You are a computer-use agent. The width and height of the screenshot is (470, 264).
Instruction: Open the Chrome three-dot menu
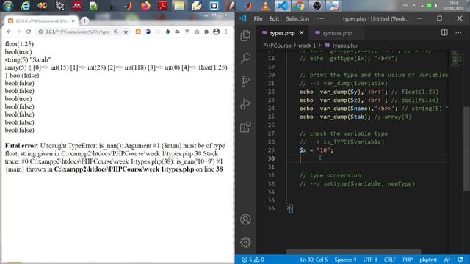(x=226, y=32)
